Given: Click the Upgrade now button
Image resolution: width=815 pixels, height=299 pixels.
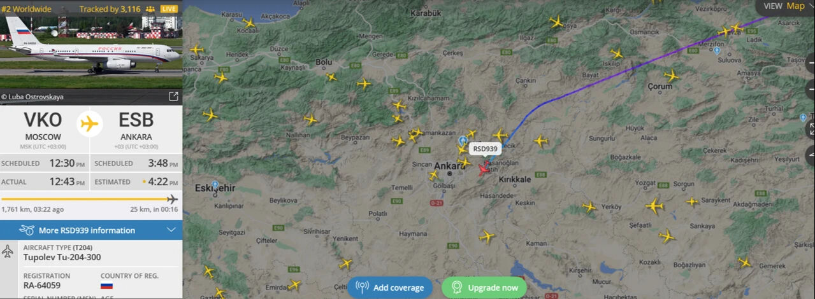Looking at the screenshot, I should [x=484, y=288].
